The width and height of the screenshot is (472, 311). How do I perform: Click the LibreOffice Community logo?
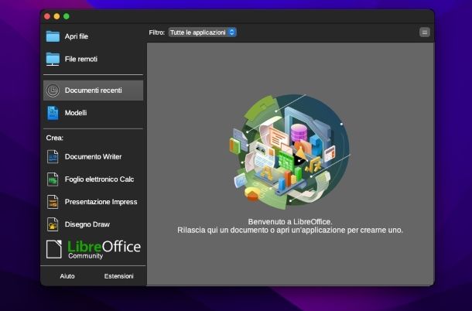tap(94, 249)
